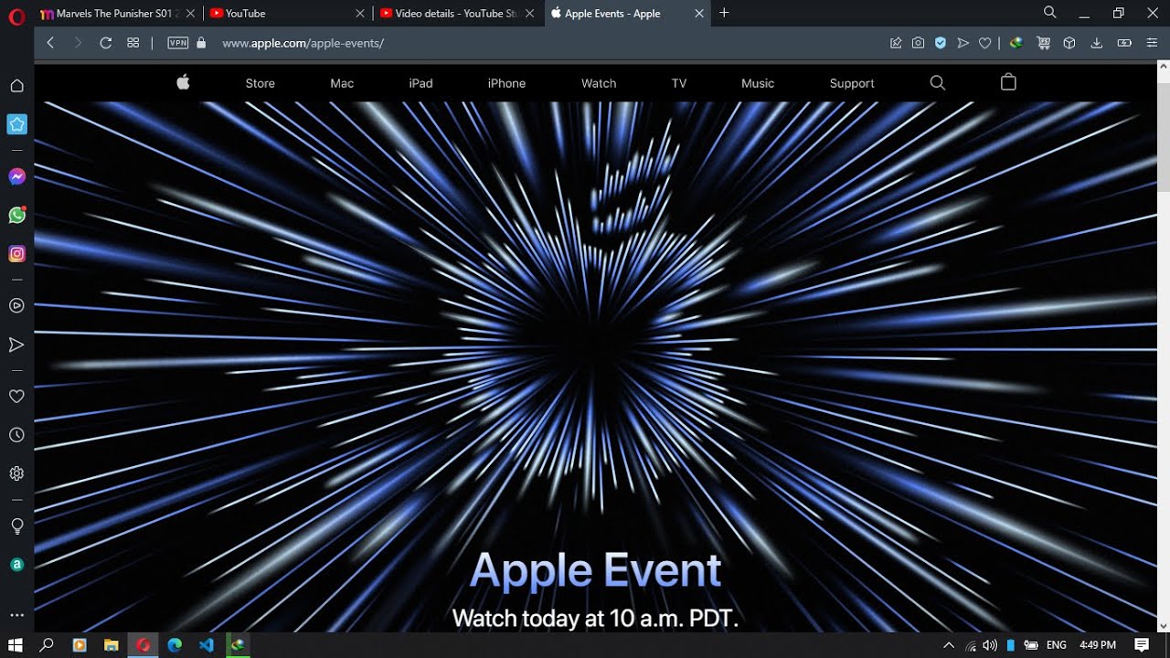Image resolution: width=1170 pixels, height=658 pixels.
Task: Reload the Apple Events page
Action: (x=105, y=43)
